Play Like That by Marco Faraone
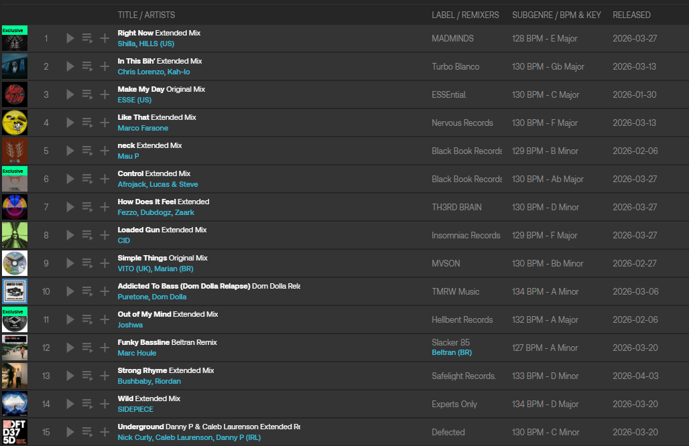 pyautogui.click(x=70, y=123)
